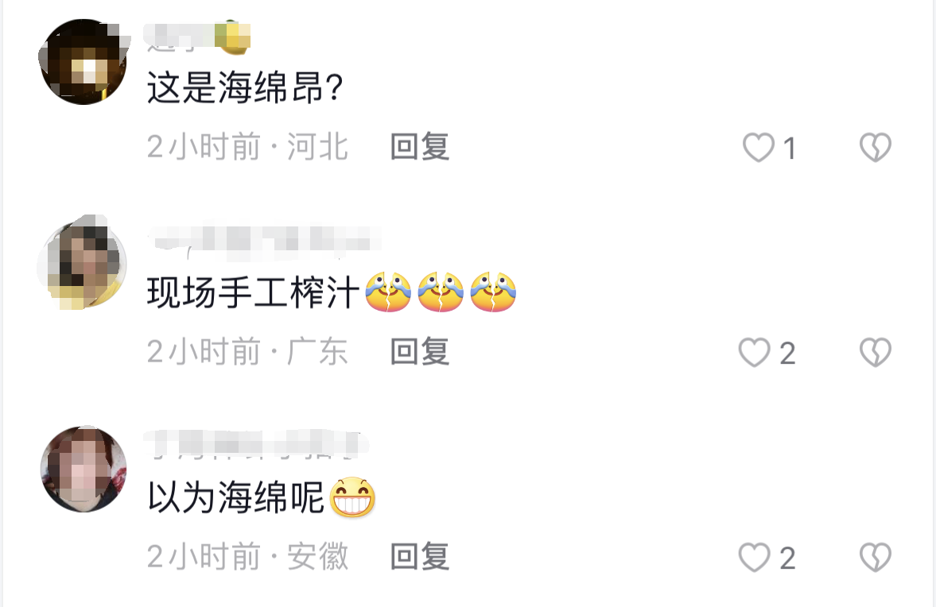Like the 现场手工榨汁 comment
This screenshot has height=607, width=936.
pyautogui.click(x=754, y=353)
